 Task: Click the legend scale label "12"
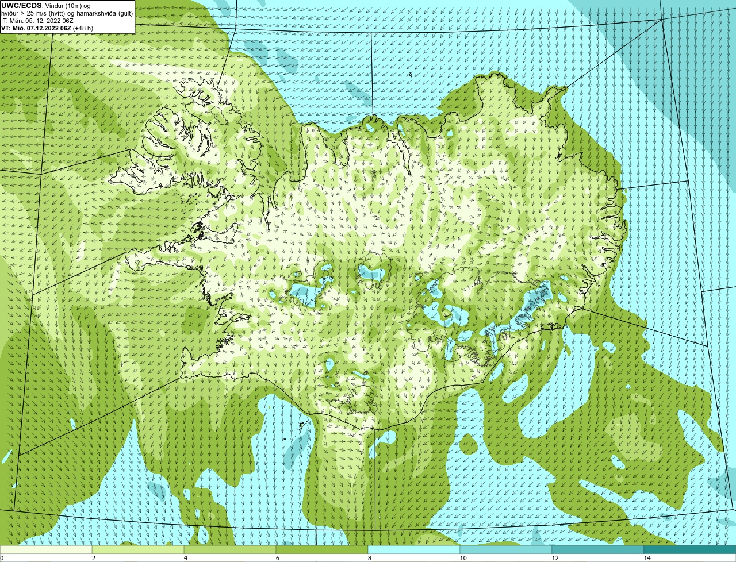[x=555, y=558]
